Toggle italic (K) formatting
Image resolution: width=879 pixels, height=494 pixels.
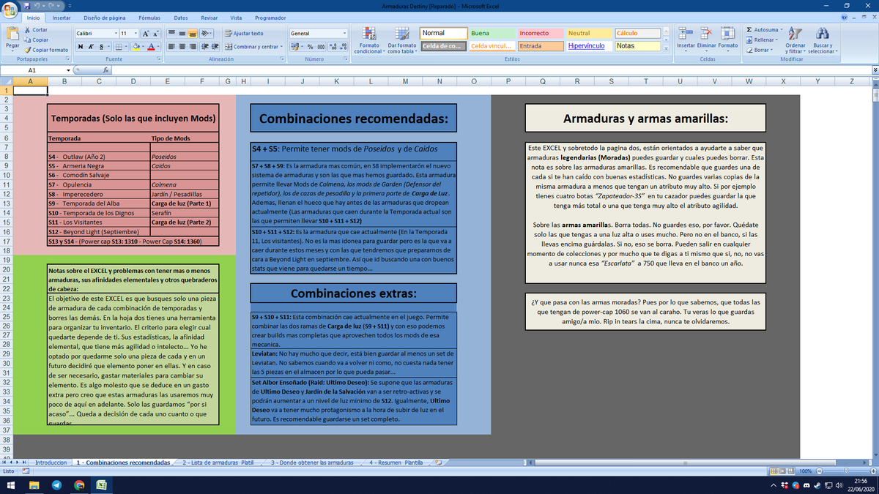[89, 46]
